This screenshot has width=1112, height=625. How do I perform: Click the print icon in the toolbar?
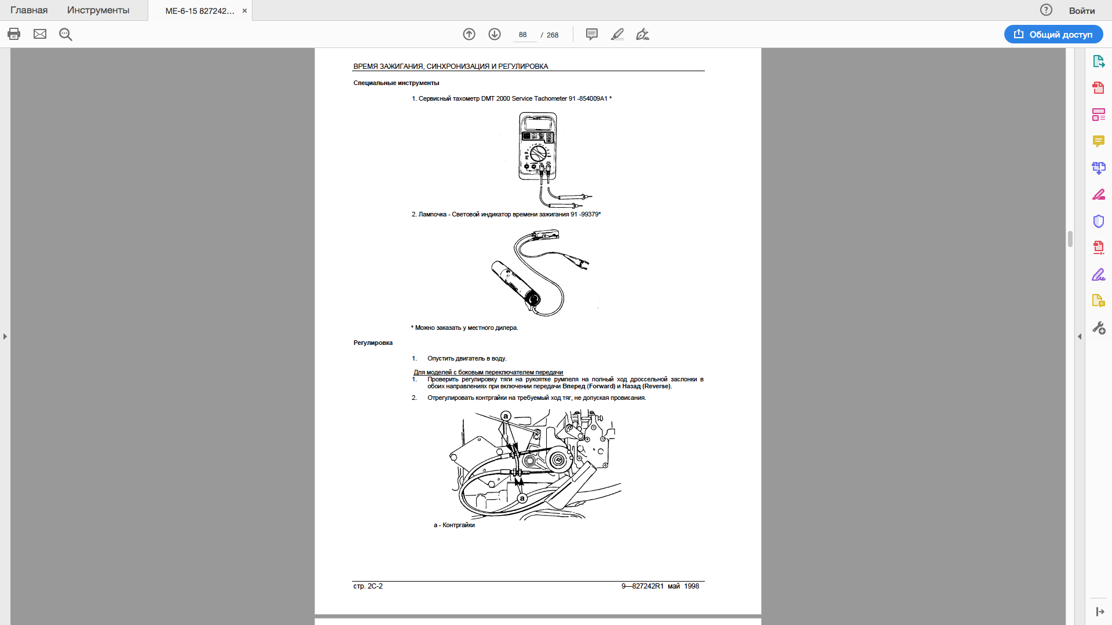[x=14, y=34]
